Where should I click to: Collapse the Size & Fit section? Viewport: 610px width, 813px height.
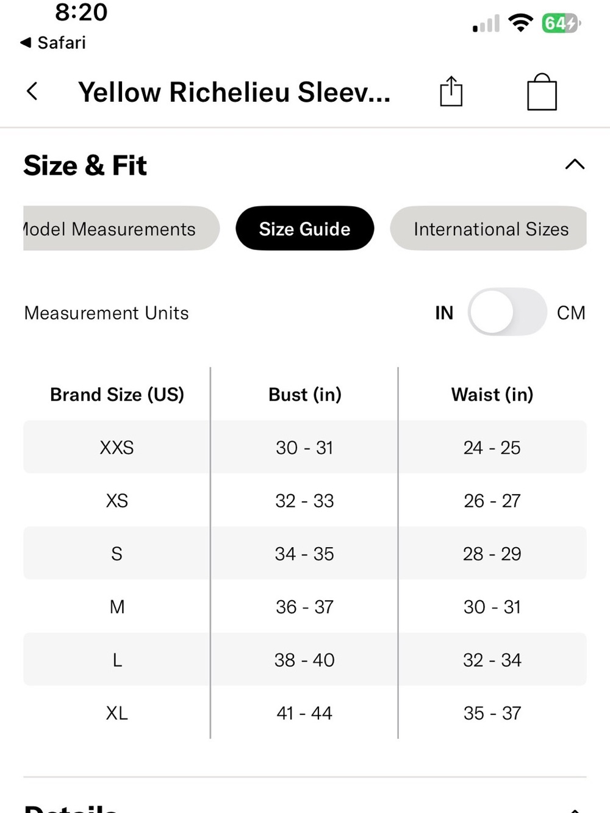(x=575, y=165)
